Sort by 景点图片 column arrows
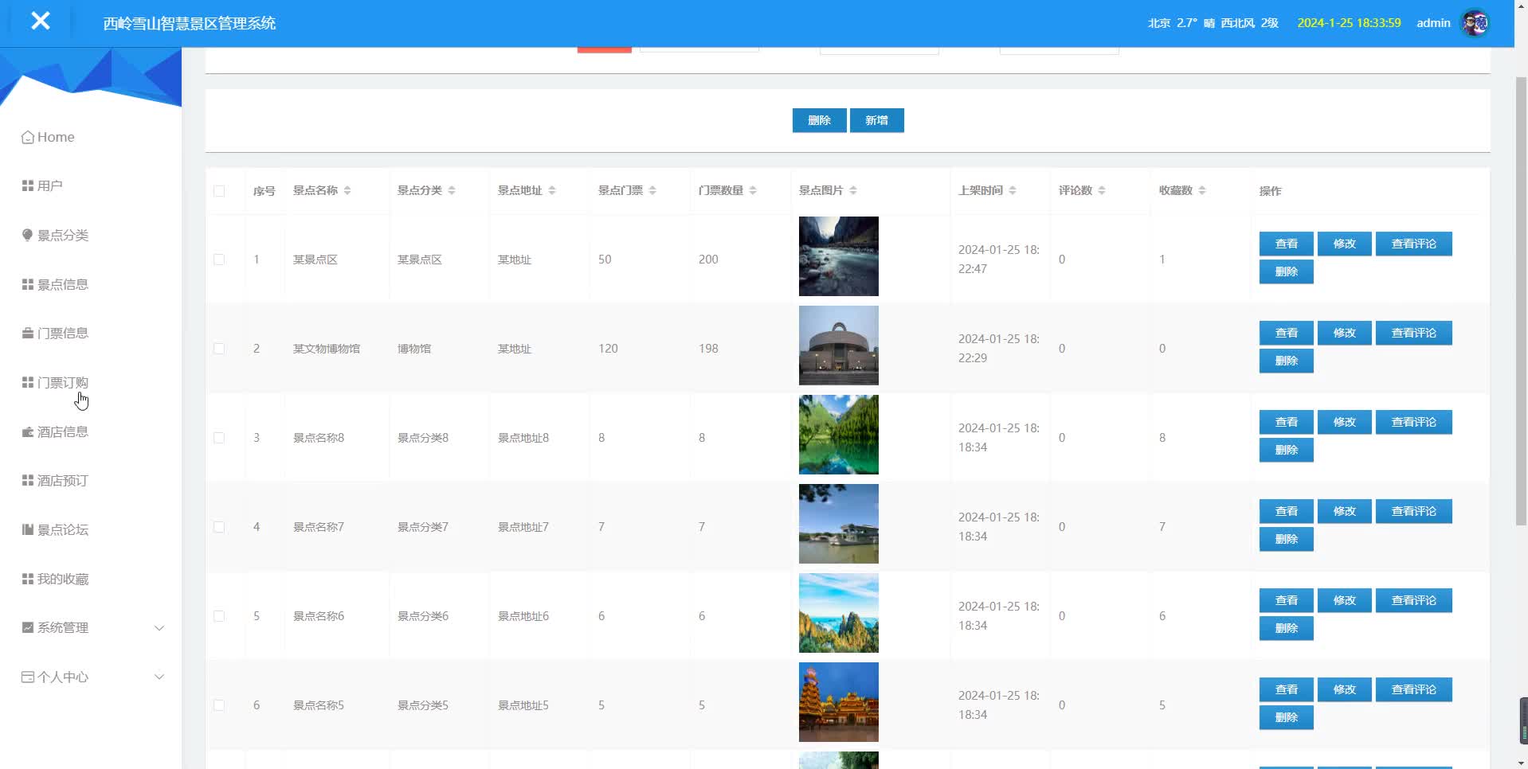The image size is (1528, 769). click(853, 190)
